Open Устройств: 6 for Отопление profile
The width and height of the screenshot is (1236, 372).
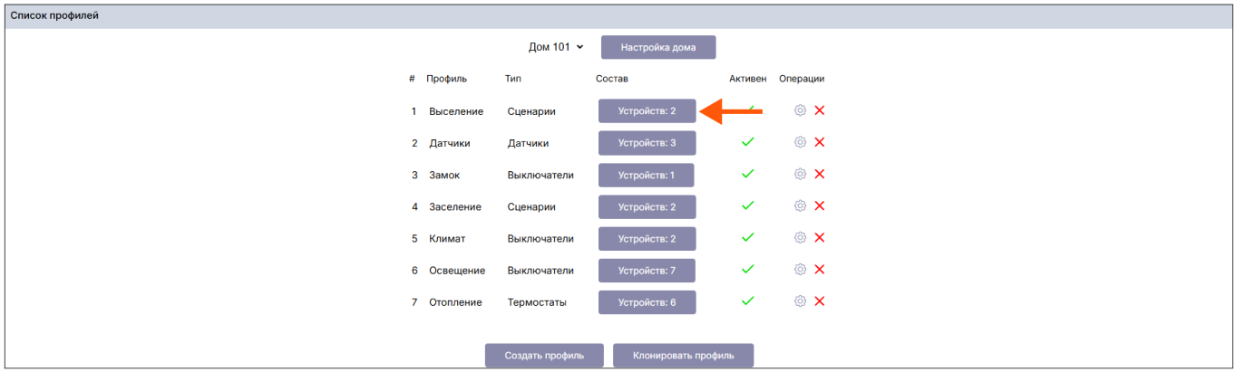[x=647, y=302]
